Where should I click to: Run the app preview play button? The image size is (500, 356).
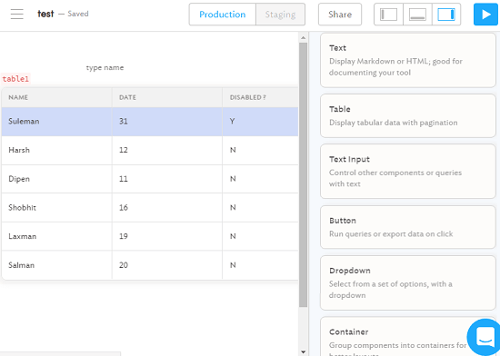tap(485, 15)
